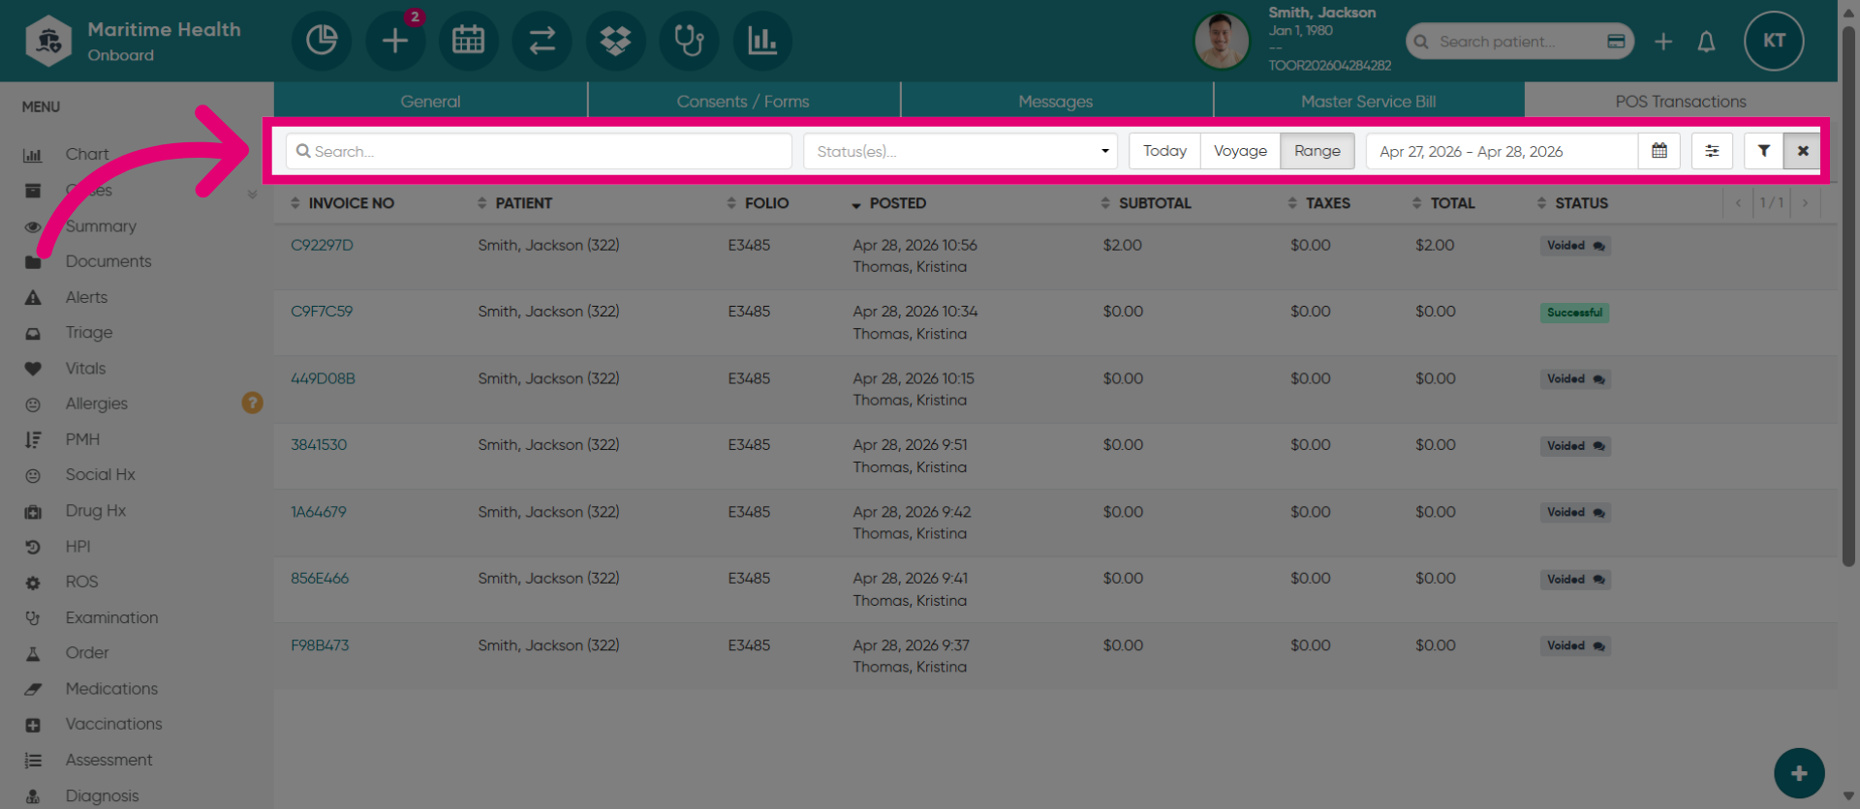Select the Range date toggle
This screenshot has height=809, width=1860.
coord(1317,151)
